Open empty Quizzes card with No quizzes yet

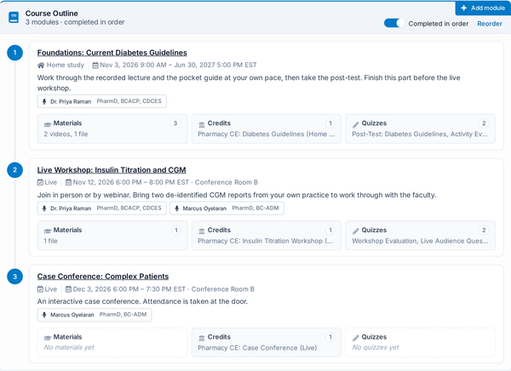(x=421, y=342)
